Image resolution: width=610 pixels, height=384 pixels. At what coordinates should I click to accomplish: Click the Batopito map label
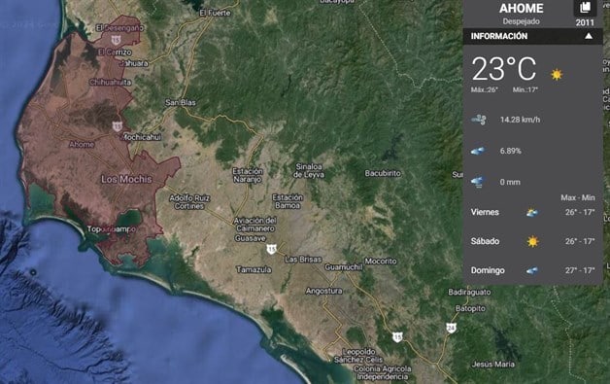pos(470,308)
